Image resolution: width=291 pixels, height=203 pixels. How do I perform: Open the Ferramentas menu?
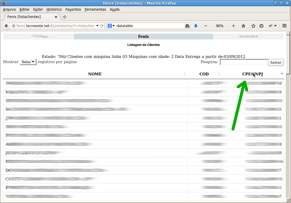[95, 9]
